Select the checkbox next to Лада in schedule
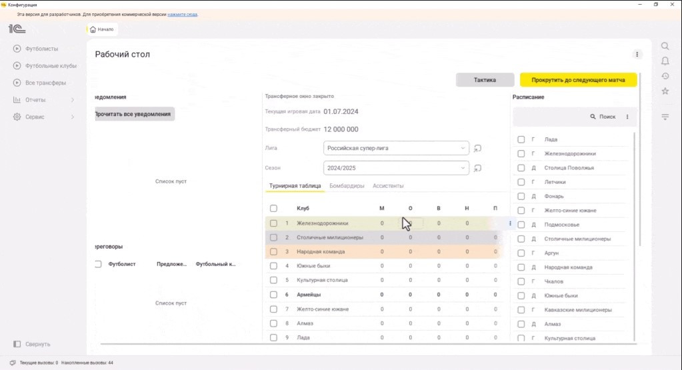Viewport: 682px width, 370px height. (521, 139)
